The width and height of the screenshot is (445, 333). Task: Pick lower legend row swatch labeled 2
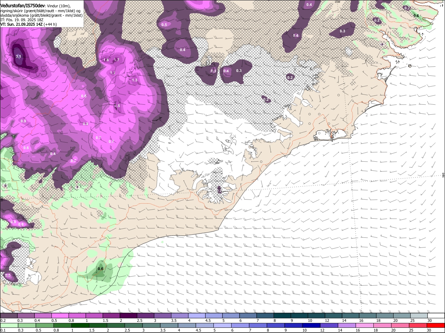point(115,325)
